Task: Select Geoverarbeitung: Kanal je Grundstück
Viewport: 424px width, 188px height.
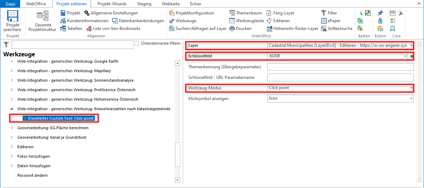Action: click(52, 137)
